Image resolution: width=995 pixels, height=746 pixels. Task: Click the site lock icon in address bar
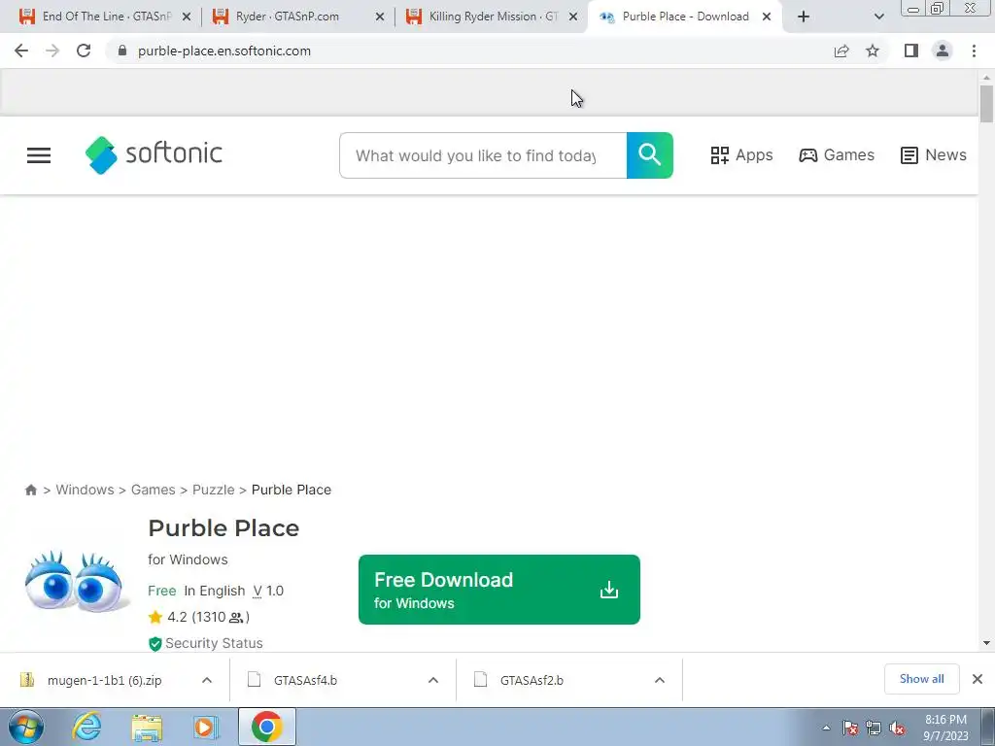coord(122,51)
